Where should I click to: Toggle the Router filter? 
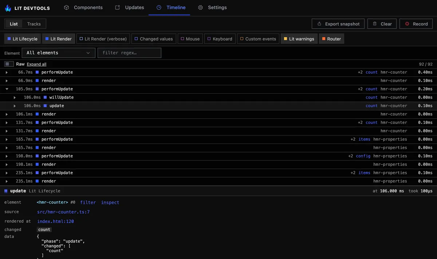click(331, 39)
